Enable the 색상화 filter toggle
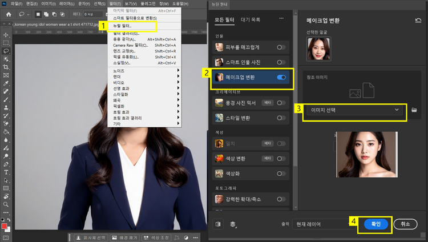Viewport: 428px width, 242px height. (281, 174)
